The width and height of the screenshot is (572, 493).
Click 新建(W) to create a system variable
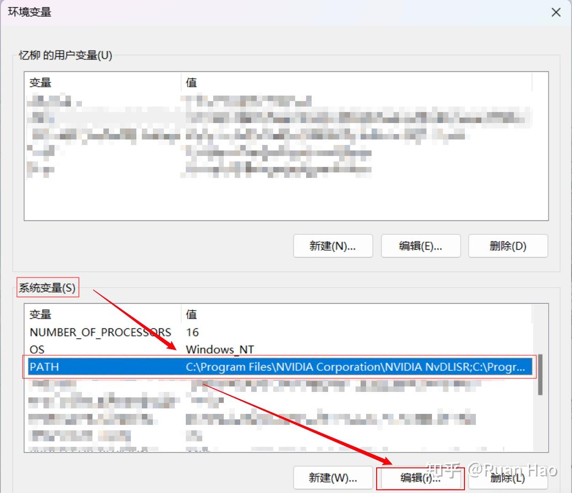[333, 477]
